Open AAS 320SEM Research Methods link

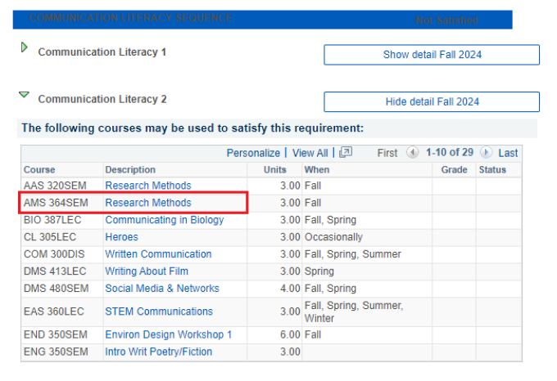[147, 186]
